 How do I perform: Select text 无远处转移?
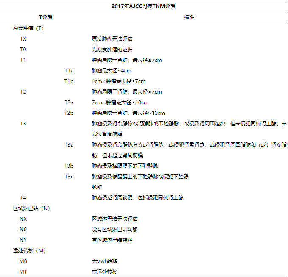pos(104,261)
